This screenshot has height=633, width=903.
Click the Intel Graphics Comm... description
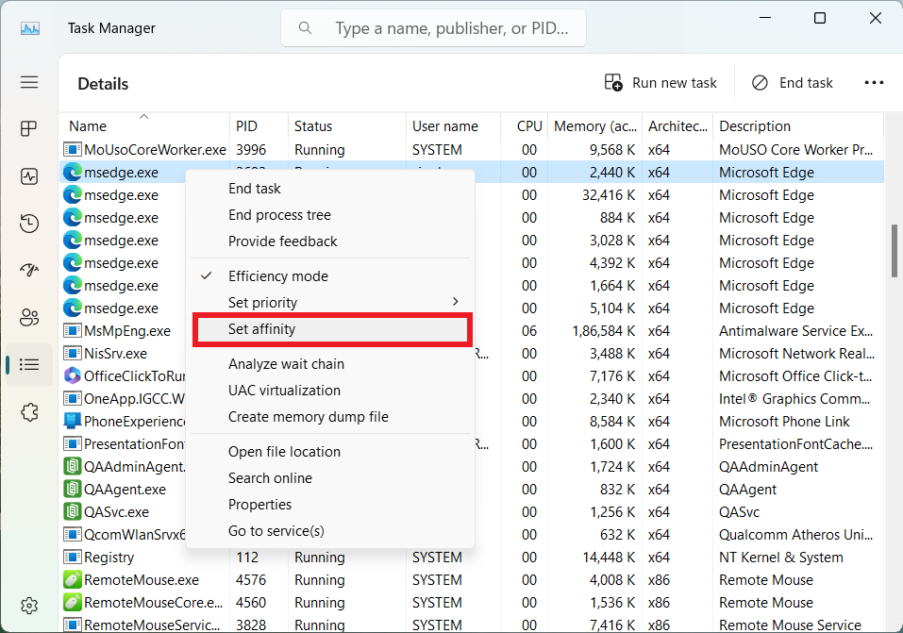794,399
